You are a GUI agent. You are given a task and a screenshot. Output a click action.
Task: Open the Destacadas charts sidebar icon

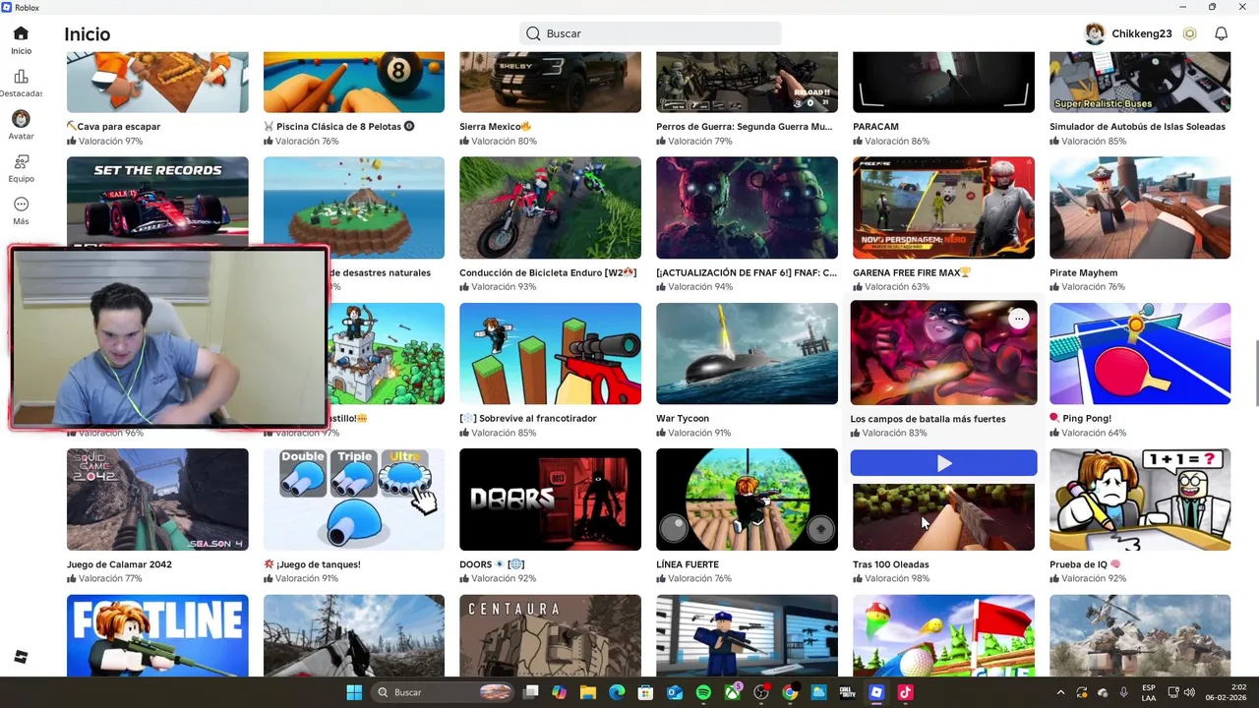click(21, 77)
